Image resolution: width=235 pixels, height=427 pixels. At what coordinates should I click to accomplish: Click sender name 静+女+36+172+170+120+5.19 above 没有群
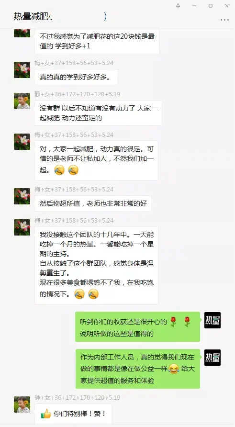(x=78, y=94)
